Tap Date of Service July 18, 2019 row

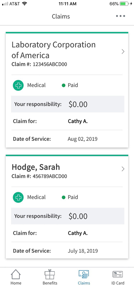click(x=67, y=251)
